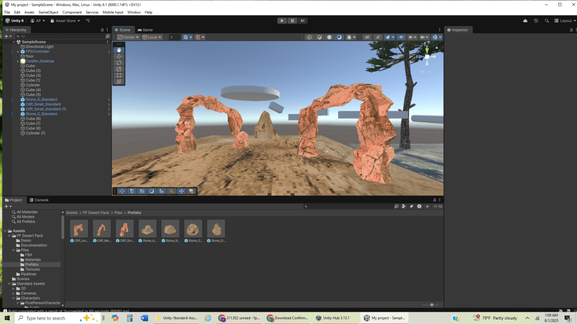Click the Pause button in top toolbar
This screenshot has height=324, width=577.
[x=292, y=21]
